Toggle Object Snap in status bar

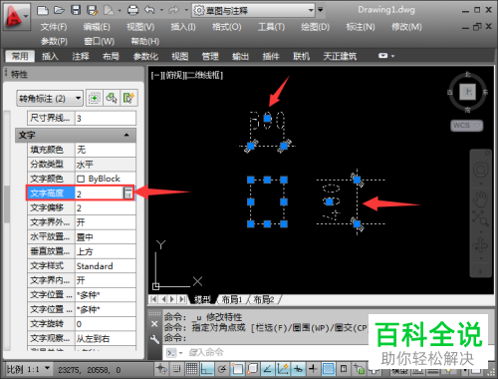coord(237,368)
